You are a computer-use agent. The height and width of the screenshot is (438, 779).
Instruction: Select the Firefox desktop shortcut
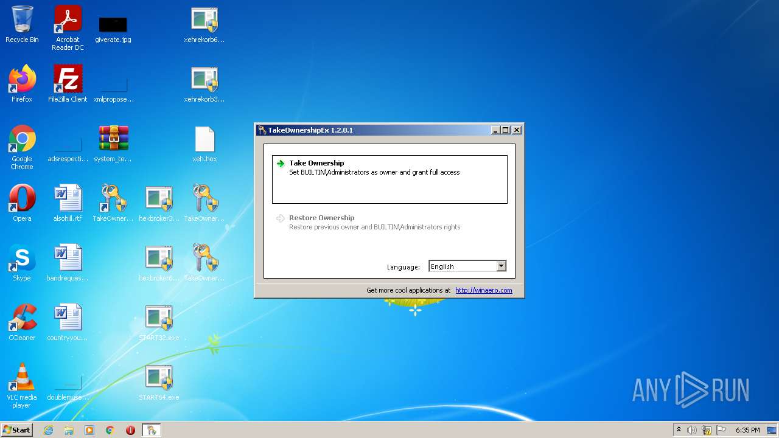coord(22,84)
